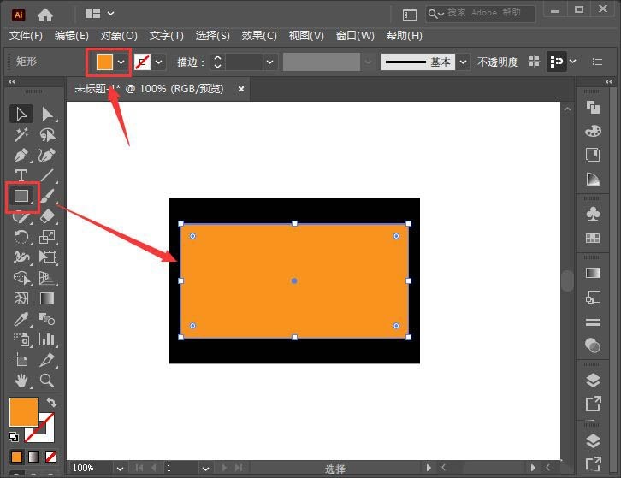
Task: Open the 效果(C) menu
Action: [x=259, y=36]
